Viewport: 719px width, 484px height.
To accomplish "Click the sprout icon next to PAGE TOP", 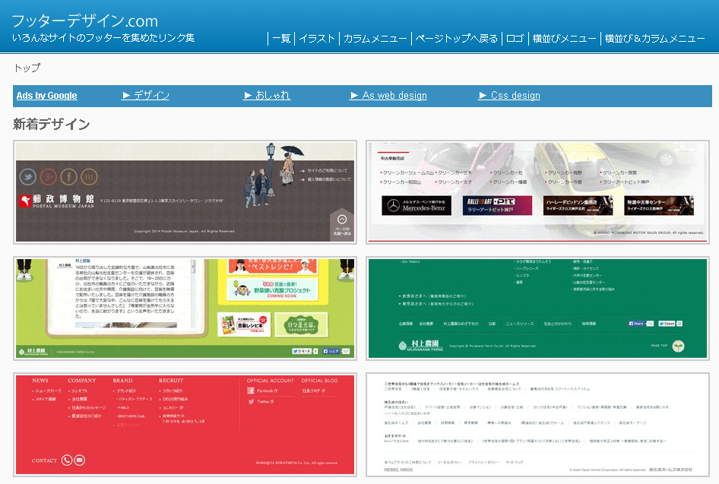I will coord(677,346).
